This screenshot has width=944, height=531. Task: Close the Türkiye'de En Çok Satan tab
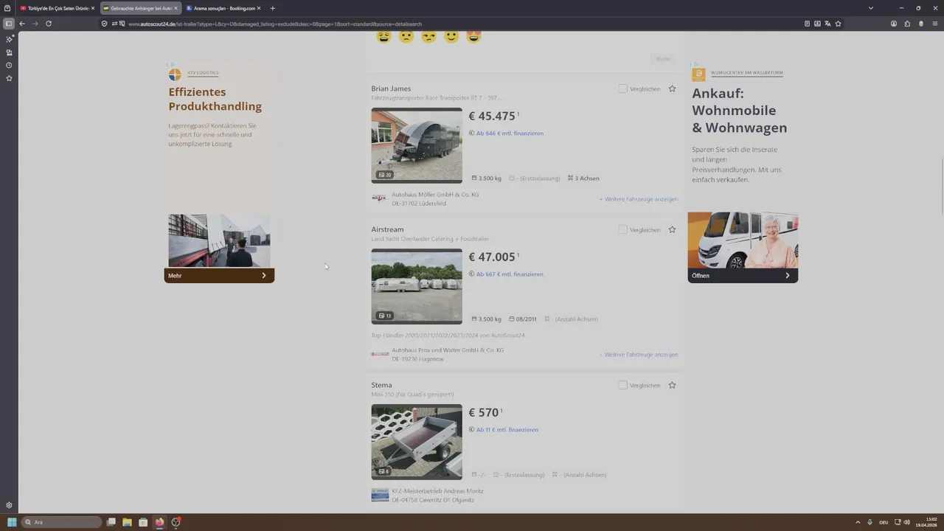click(93, 8)
